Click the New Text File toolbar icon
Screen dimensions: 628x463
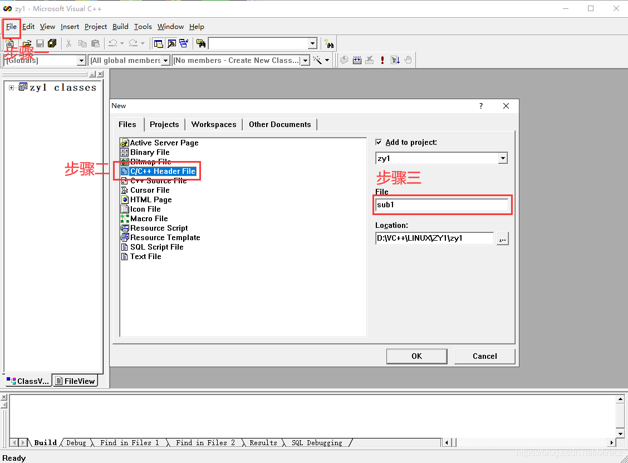(x=11, y=43)
